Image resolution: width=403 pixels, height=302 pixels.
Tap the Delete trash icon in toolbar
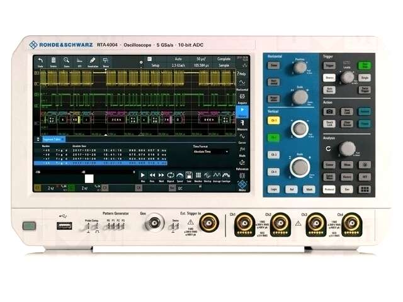(x=53, y=60)
